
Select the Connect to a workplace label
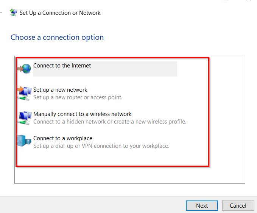63,138
